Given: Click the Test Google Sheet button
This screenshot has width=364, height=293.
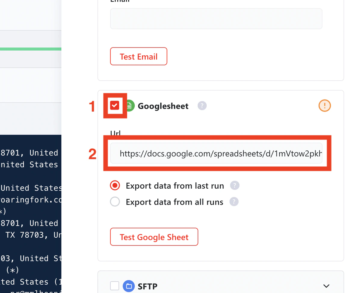Looking at the screenshot, I should tap(154, 237).
